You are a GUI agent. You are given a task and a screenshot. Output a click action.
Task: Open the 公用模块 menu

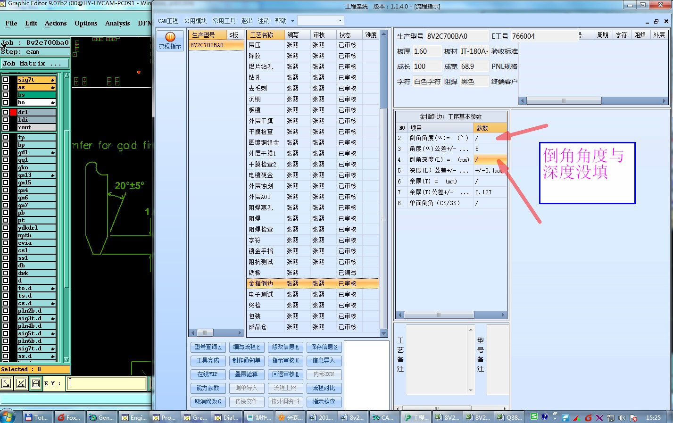pos(195,21)
